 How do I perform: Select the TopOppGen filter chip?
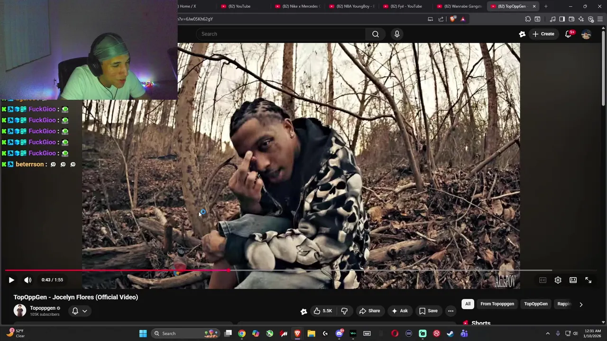[x=536, y=304]
